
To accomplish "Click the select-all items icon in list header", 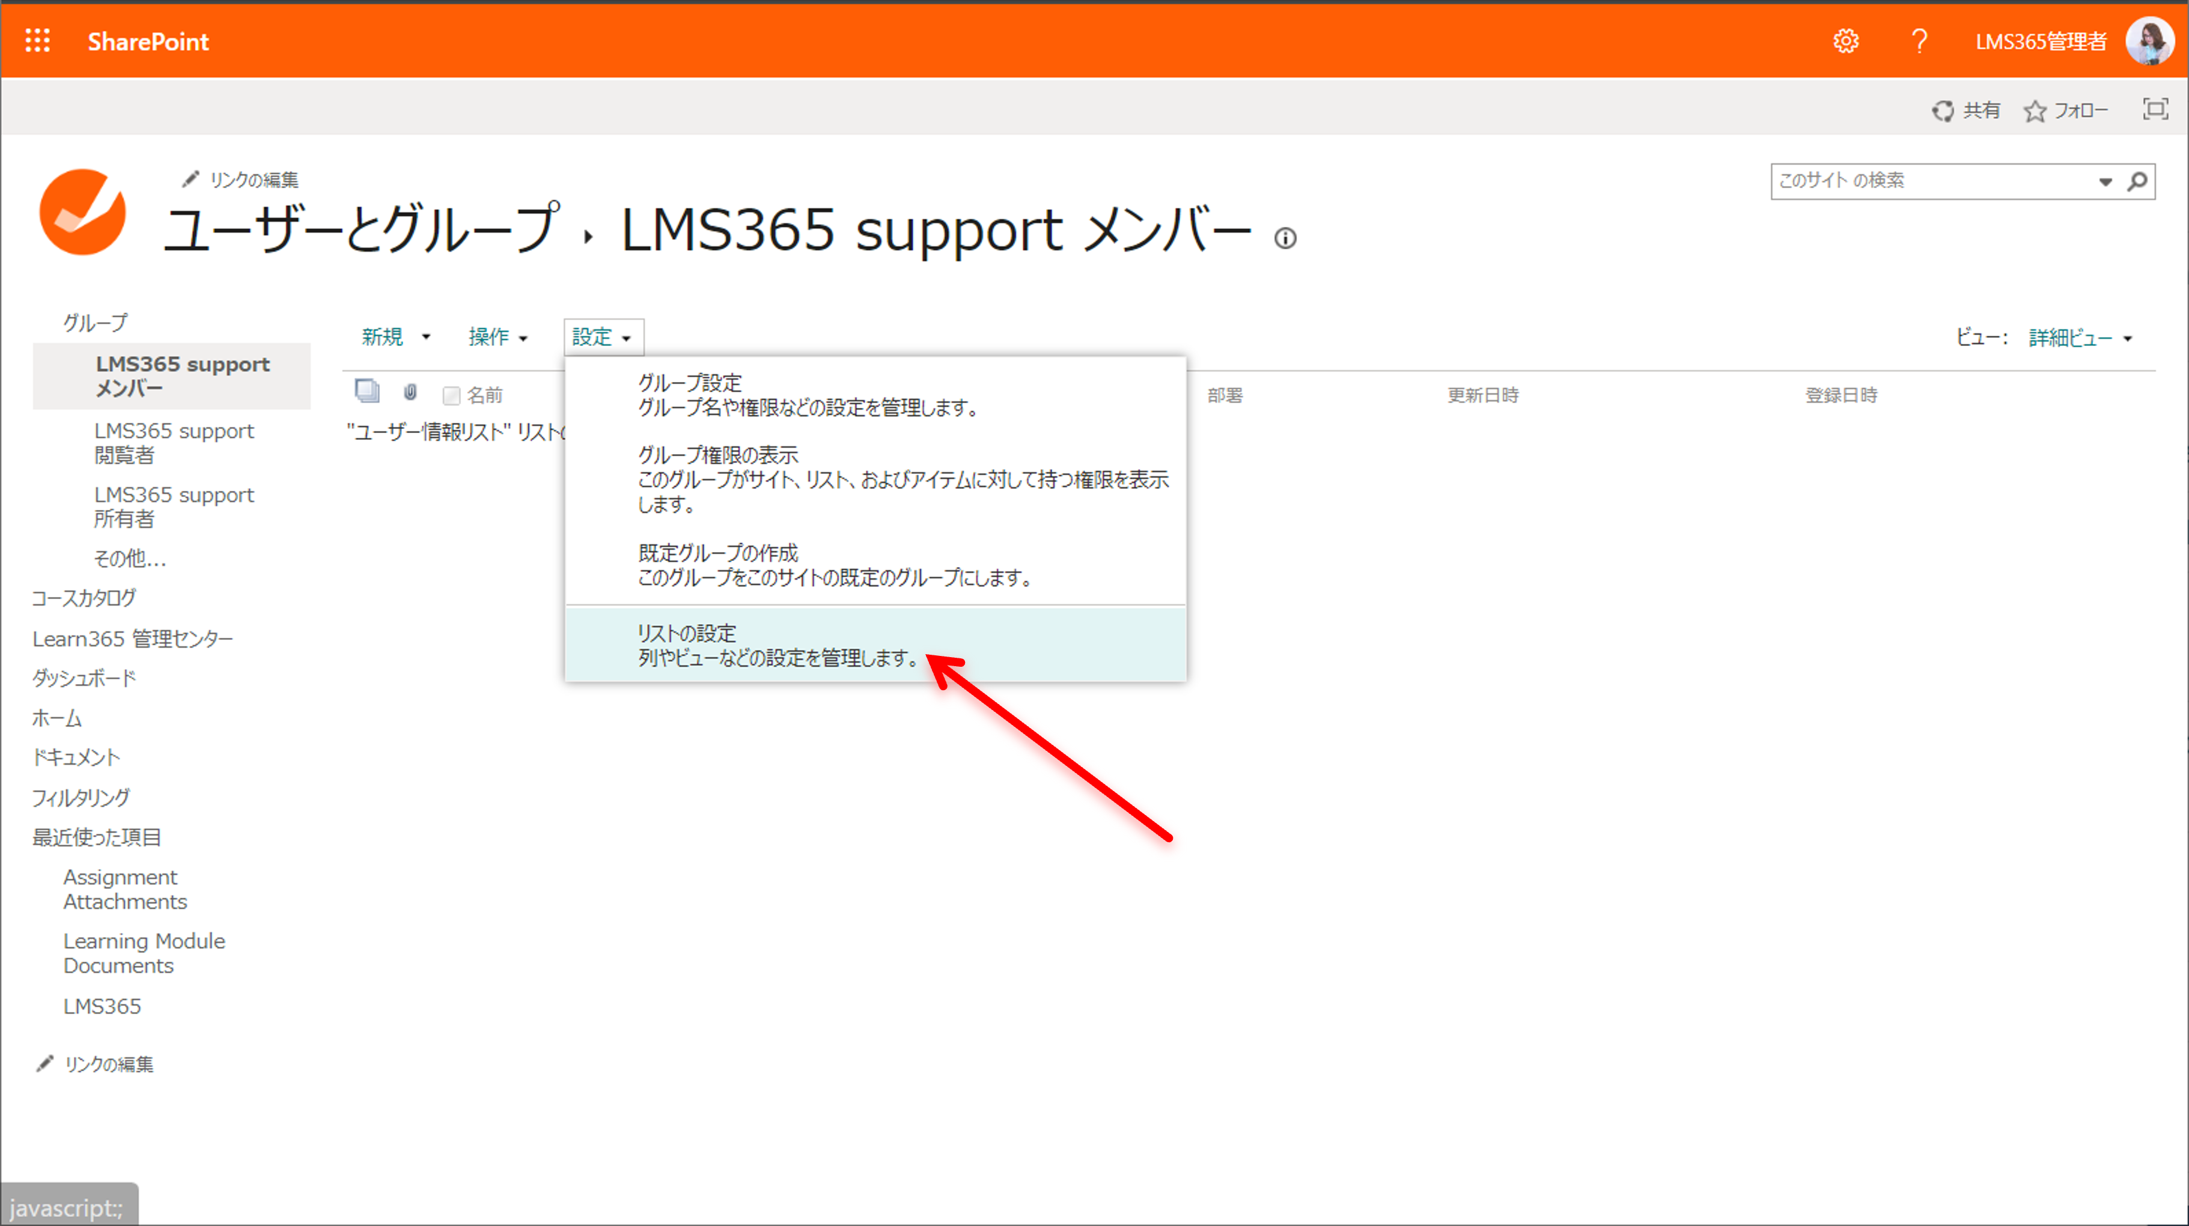I will point(367,391).
